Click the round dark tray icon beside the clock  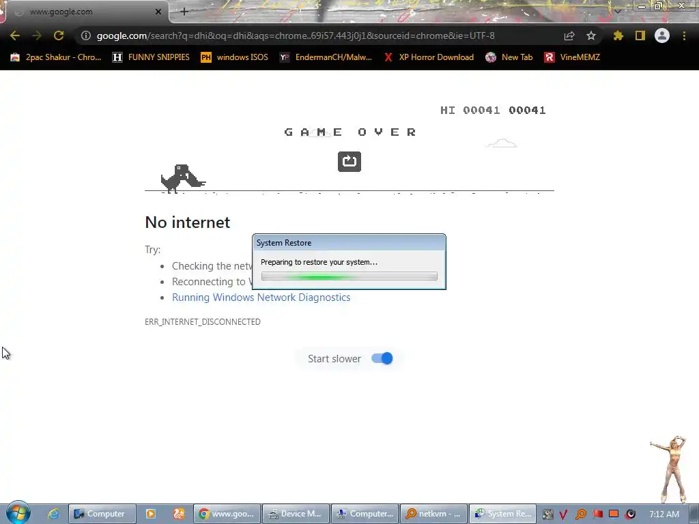tap(630, 514)
